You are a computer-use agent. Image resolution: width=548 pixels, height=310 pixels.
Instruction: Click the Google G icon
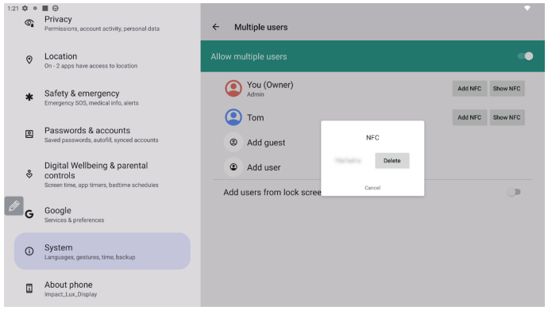click(x=29, y=214)
